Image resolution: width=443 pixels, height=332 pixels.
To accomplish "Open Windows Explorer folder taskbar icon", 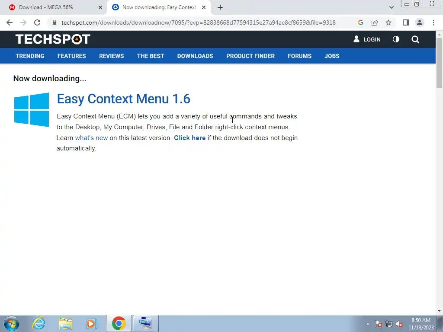I will click(x=66, y=323).
